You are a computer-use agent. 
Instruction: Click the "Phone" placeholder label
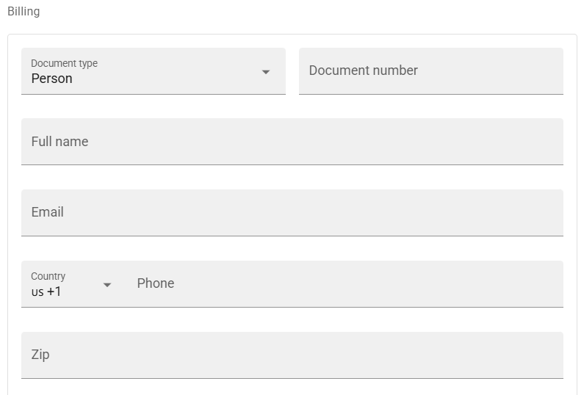(155, 283)
